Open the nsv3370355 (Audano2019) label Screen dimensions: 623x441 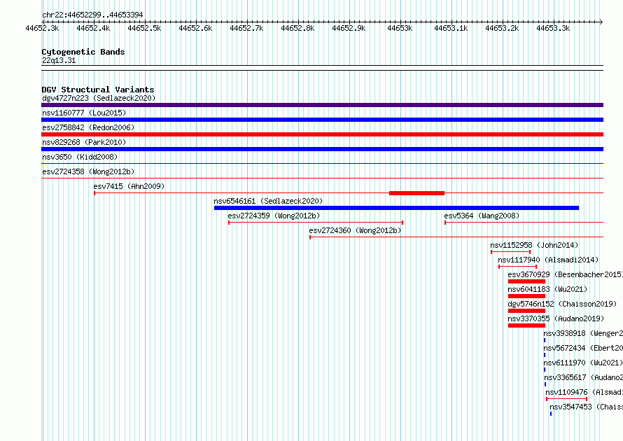coord(556,318)
